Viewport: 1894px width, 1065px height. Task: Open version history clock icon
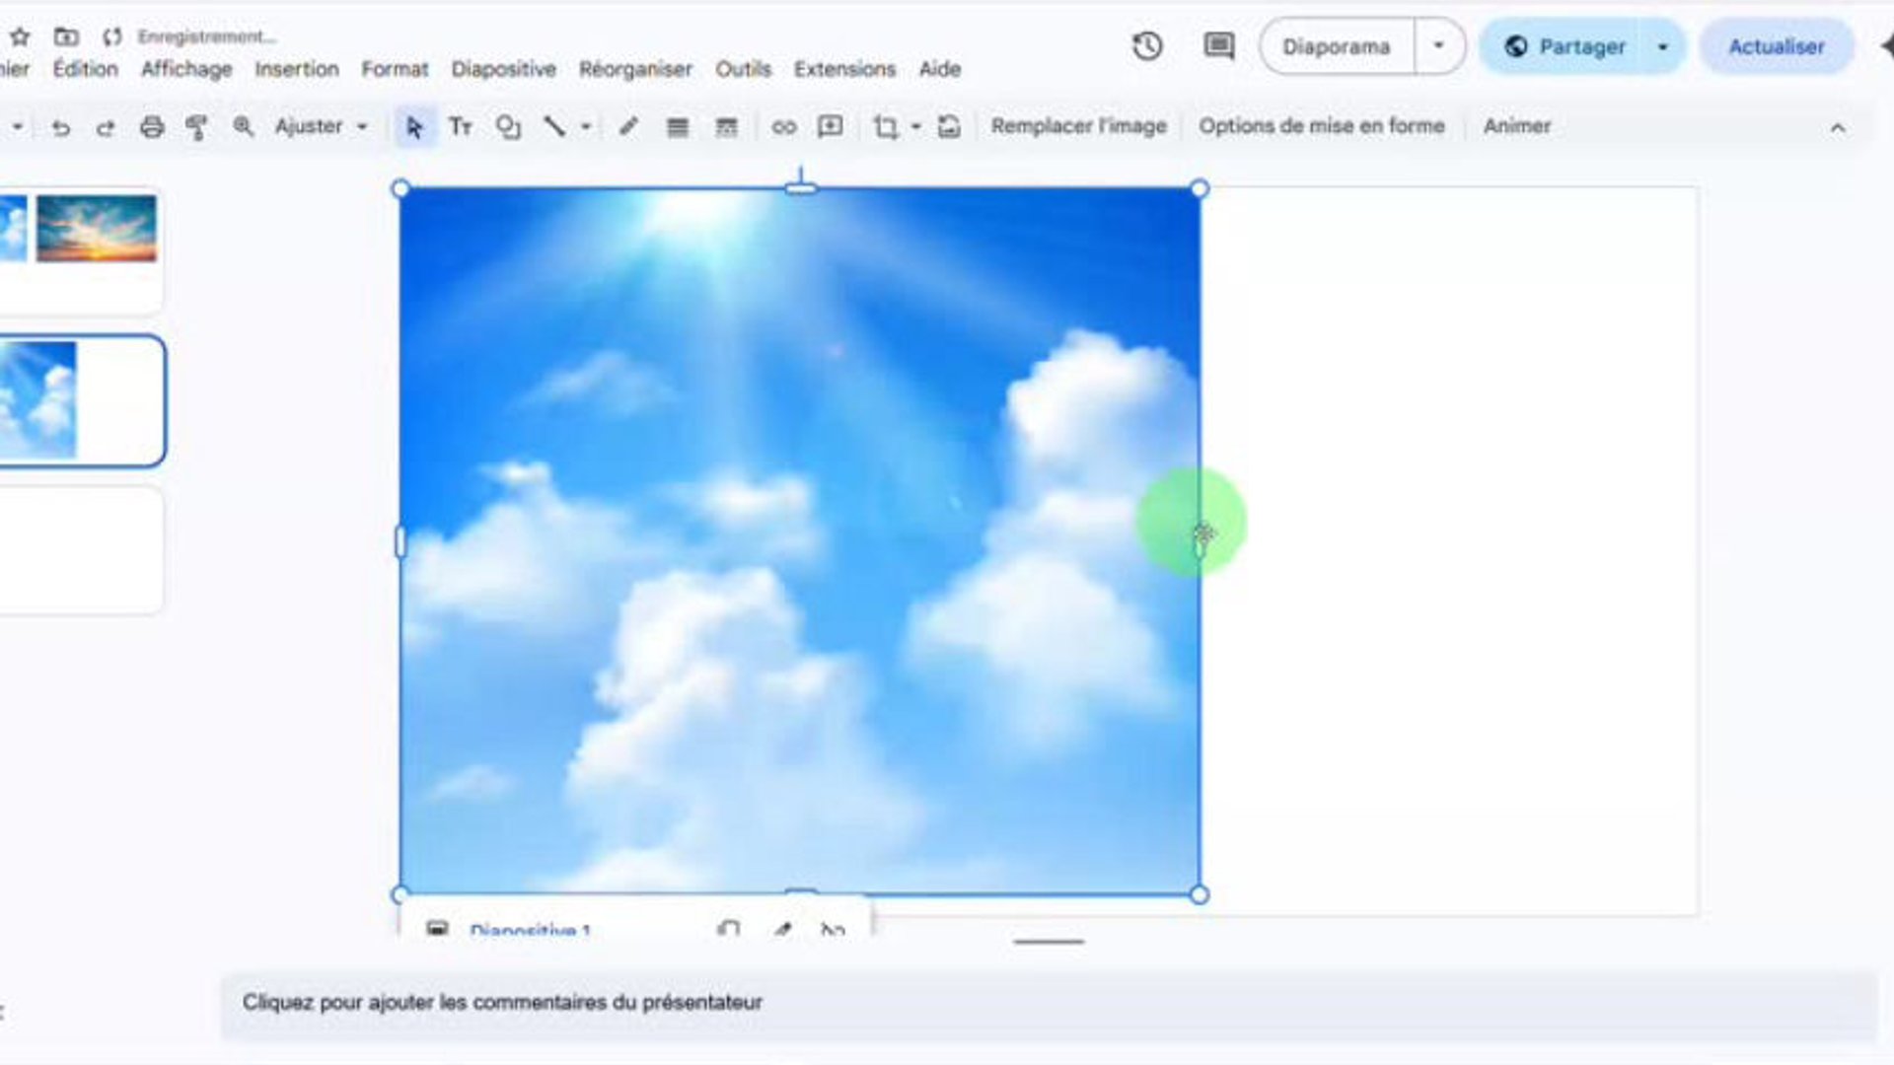click(x=1147, y=46)
